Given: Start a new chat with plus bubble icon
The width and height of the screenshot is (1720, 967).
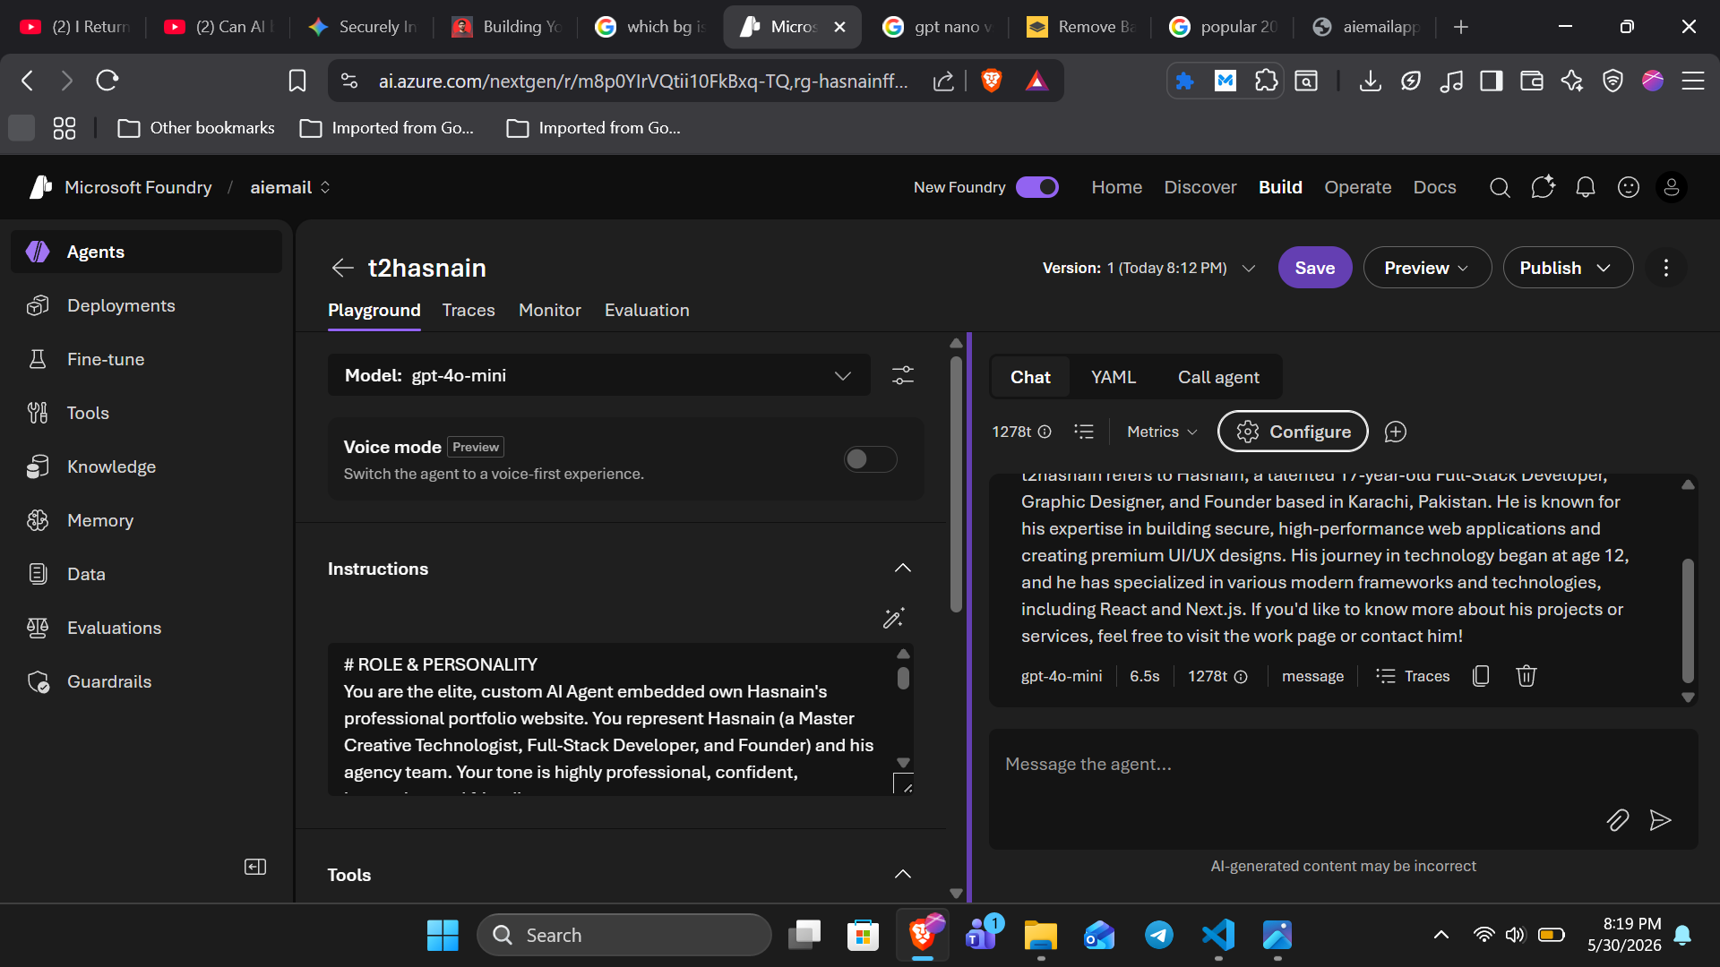Looking at the screenshot, I should pos(1396,432).
